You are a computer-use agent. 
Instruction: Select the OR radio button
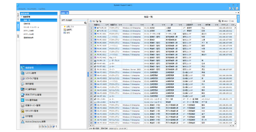(x=230, y=21)
